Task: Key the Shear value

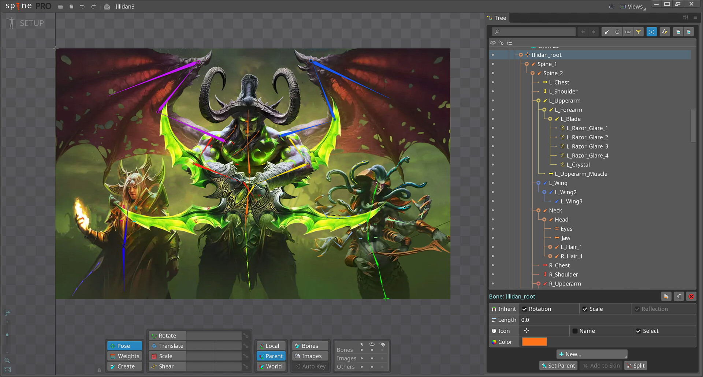Action: pyautogui.click(x=246, y=366)
